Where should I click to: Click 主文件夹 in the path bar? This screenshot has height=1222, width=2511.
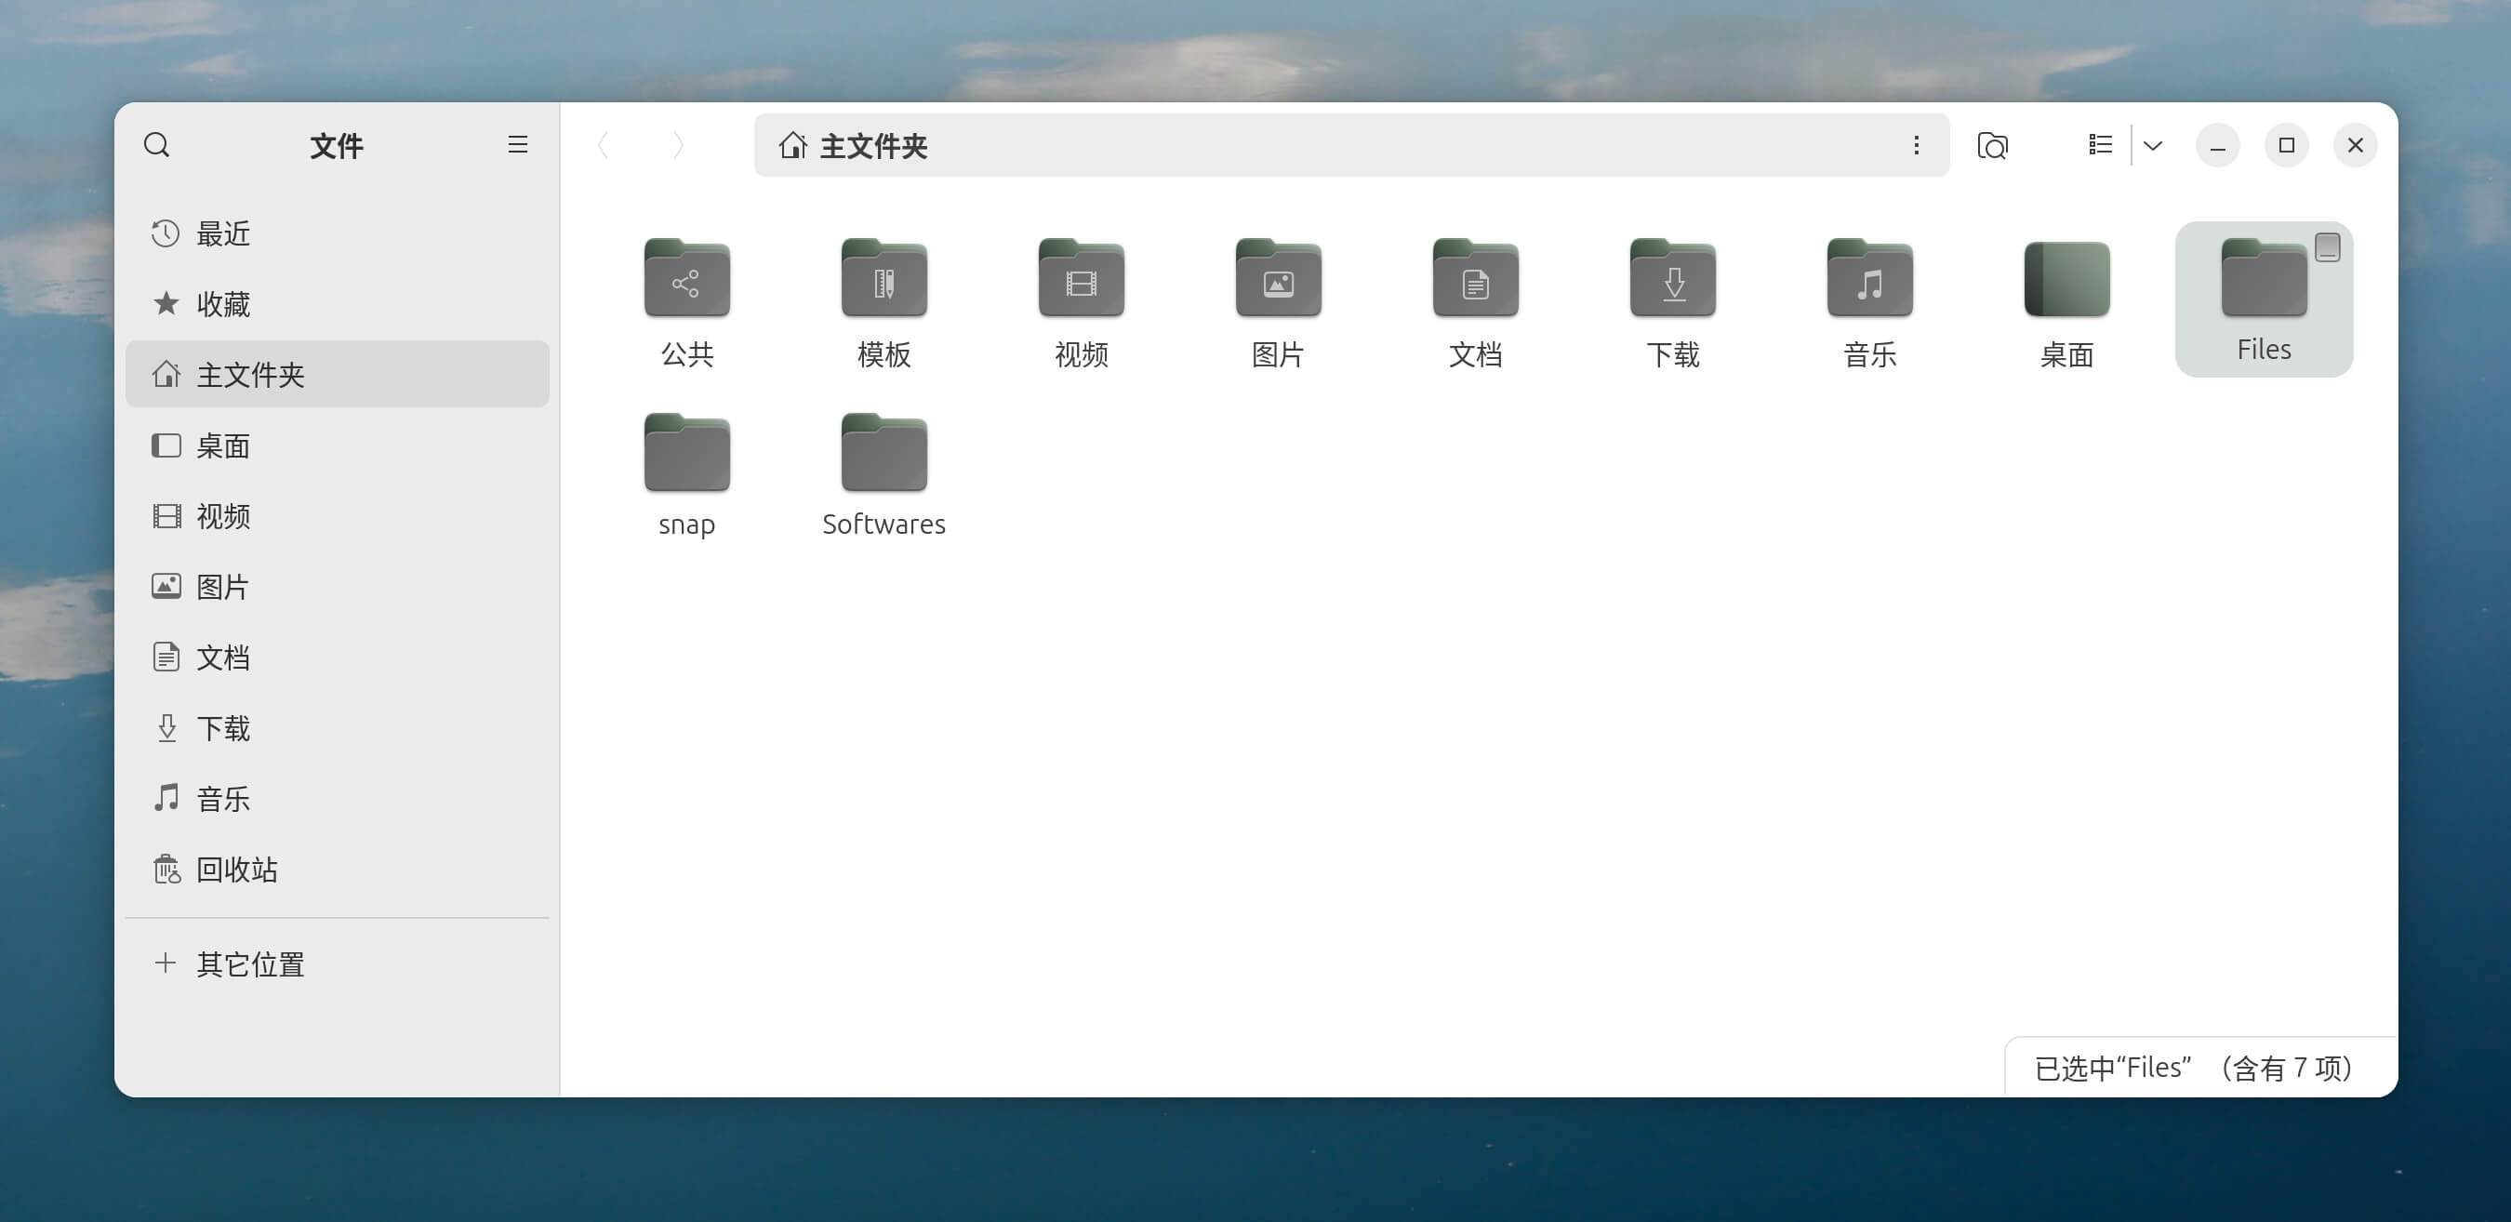point(872,146)
